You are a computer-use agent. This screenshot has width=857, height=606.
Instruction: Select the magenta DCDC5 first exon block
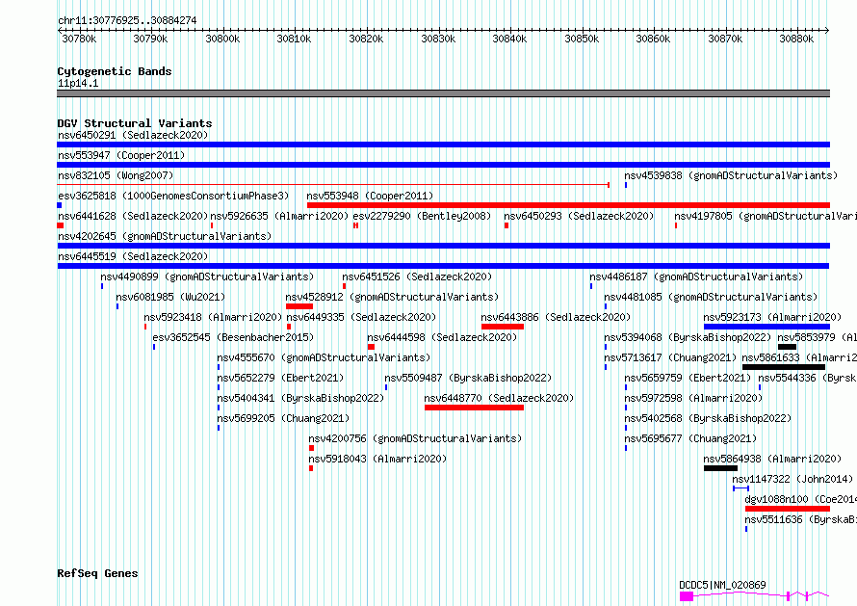pyautogui.click(x=687, y=596)
